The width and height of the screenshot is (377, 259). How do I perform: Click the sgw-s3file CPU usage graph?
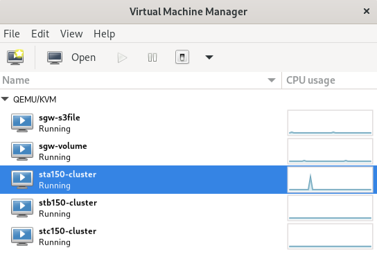pos(330,123)
